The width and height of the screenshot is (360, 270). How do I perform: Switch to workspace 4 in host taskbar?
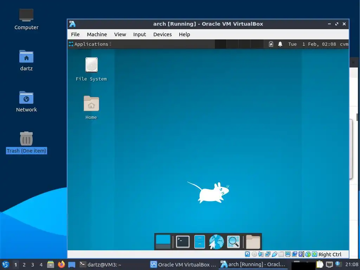coord(41,265)
